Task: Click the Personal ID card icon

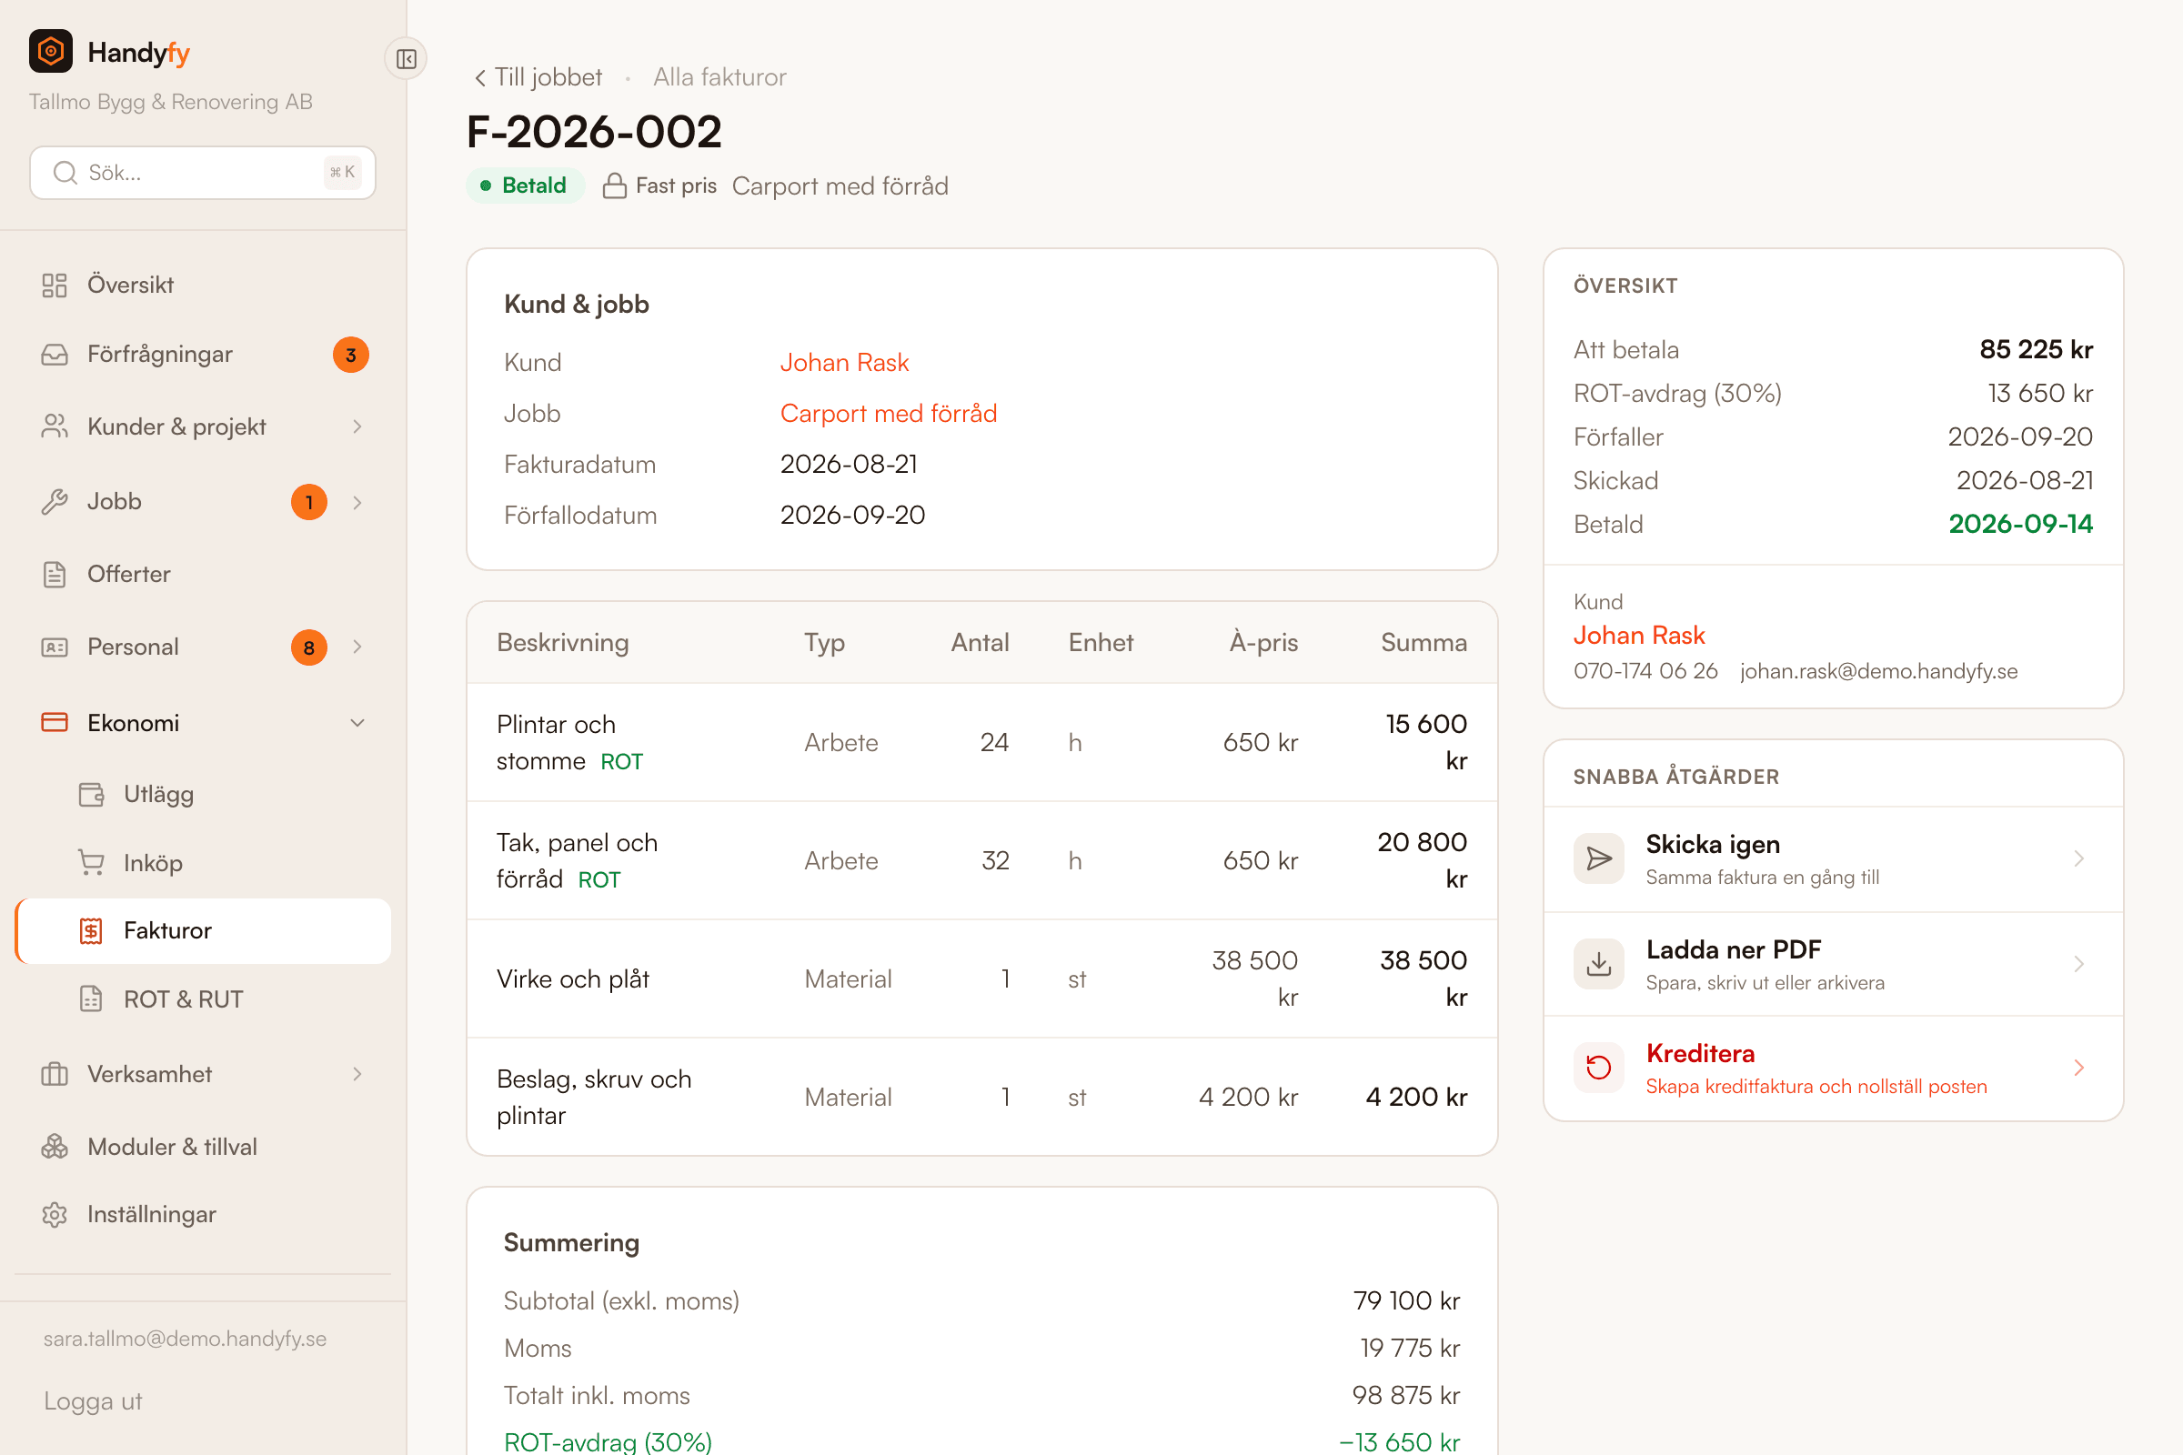Action: coord(55,647)
